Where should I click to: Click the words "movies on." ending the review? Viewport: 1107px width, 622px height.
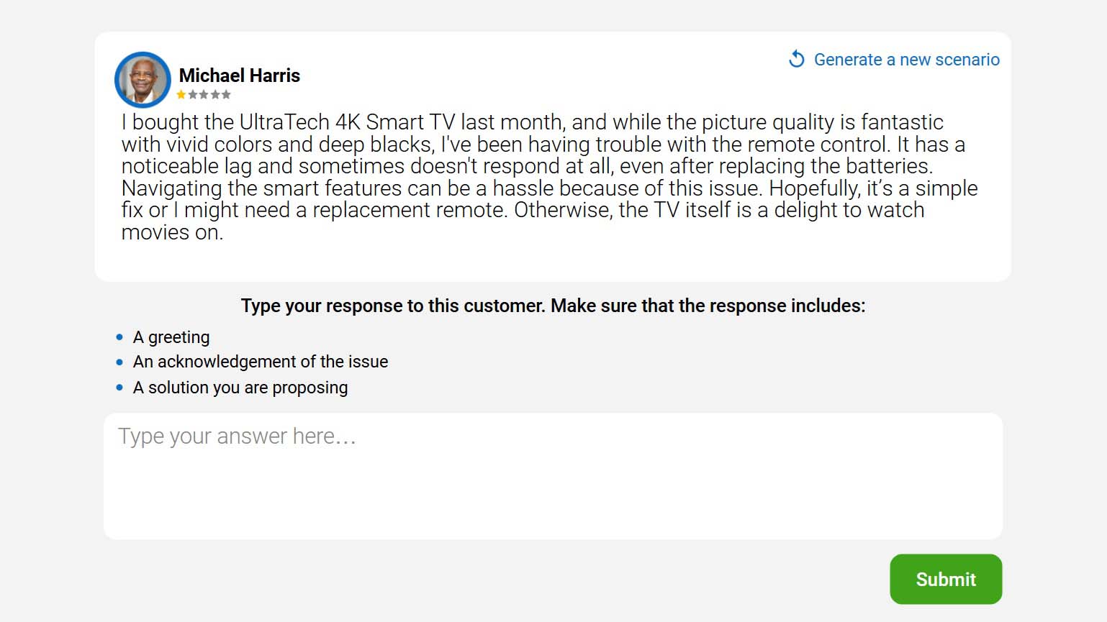(172, 232)
